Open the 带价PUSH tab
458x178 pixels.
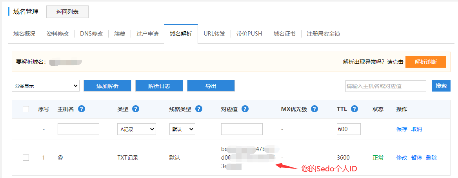(x=249, y=34)
